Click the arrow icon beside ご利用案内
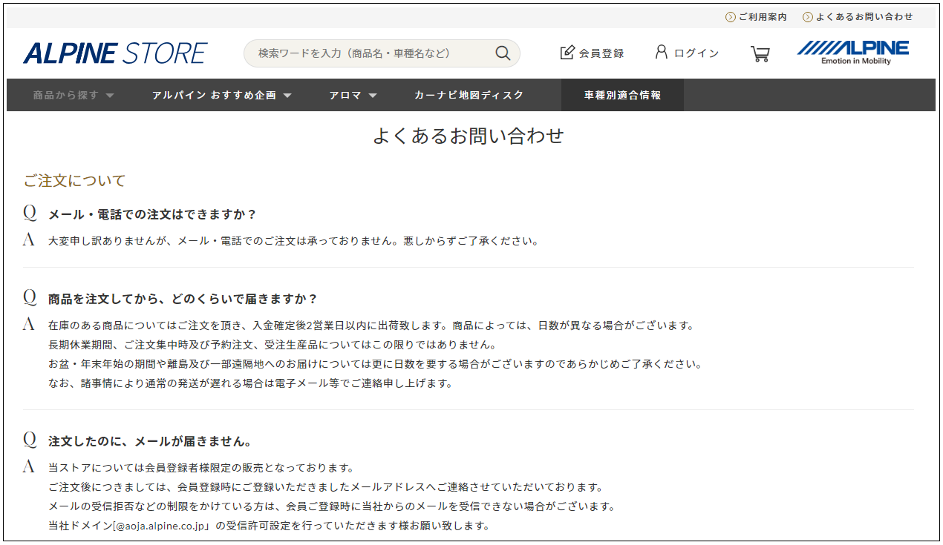This screenshot has width=943, height=545. [731, 17]
